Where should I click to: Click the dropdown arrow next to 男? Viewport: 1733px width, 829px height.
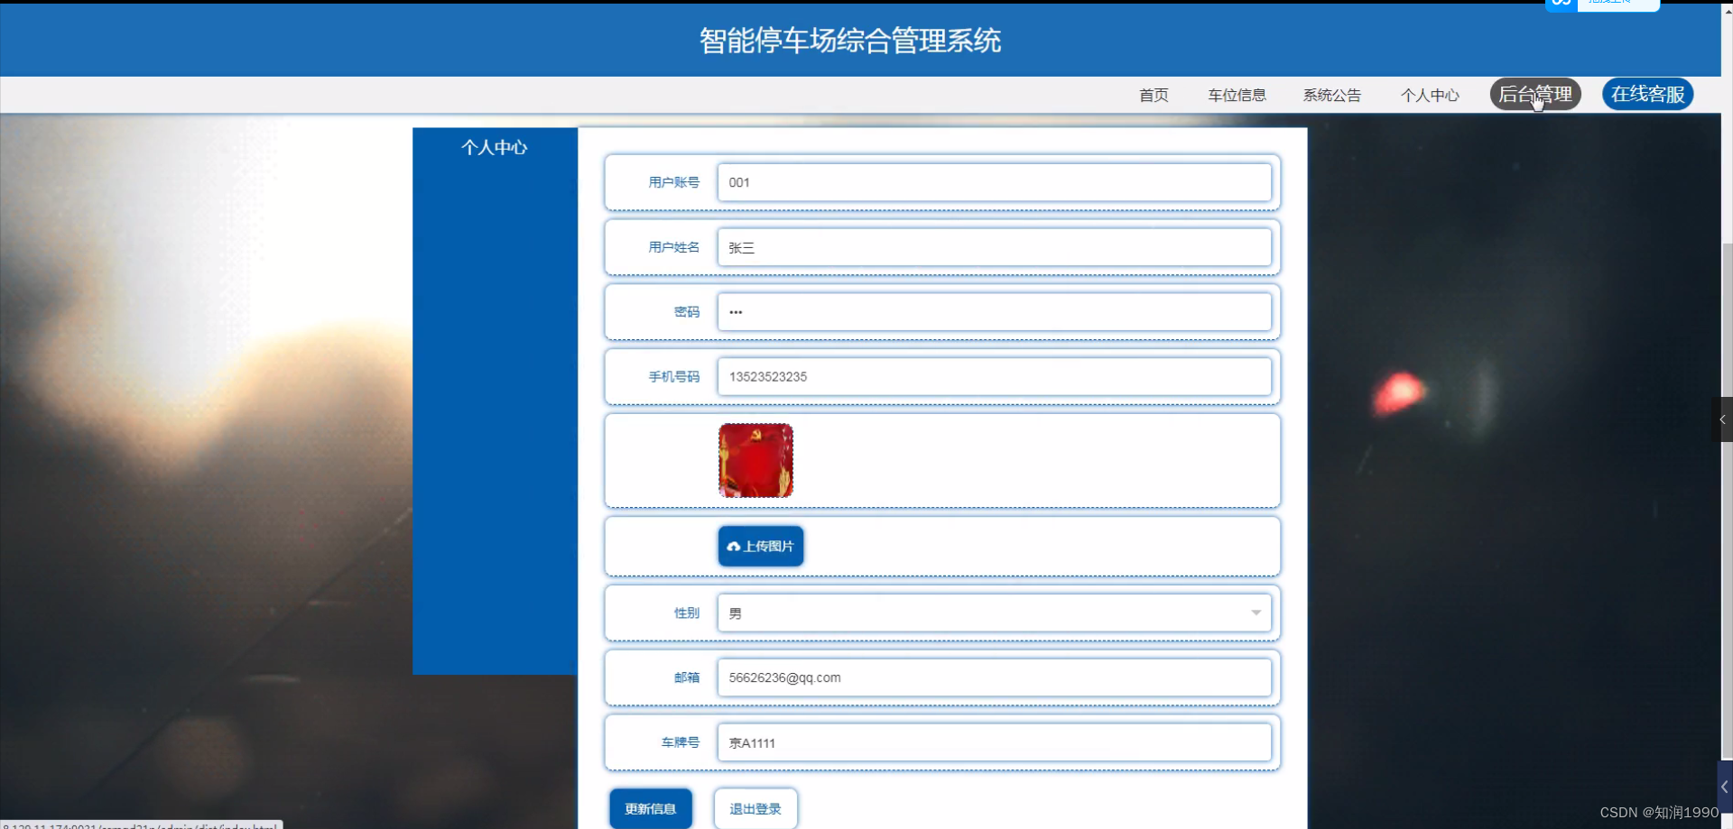pos(1256,613)
